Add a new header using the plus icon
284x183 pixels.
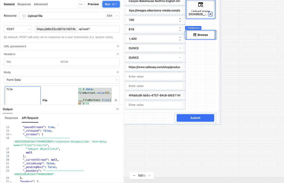point(118,54)
